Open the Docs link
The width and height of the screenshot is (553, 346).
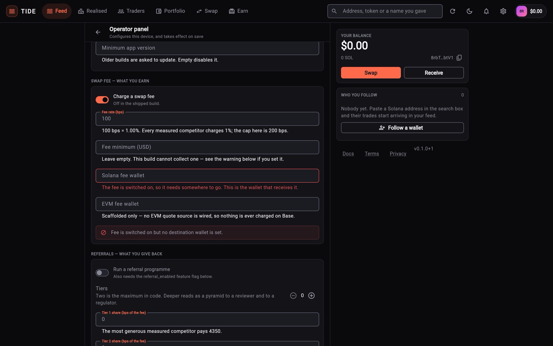tap(348, 153)
